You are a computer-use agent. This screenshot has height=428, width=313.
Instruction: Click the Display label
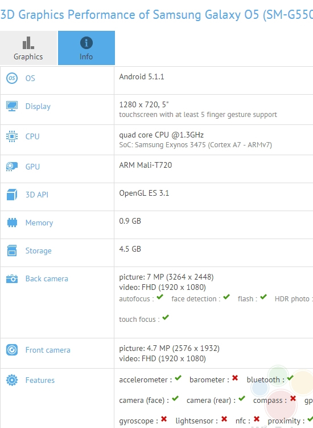pyautogui.click(x=38, y=107)
